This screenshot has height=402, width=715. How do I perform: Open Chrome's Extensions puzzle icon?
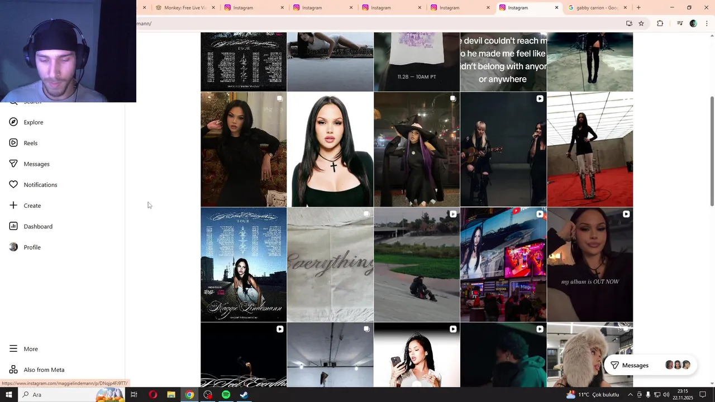[660, 23]
